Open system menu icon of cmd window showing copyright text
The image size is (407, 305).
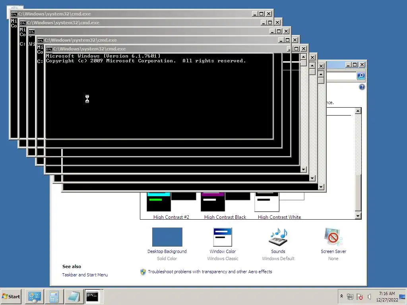tap(49, 49)
